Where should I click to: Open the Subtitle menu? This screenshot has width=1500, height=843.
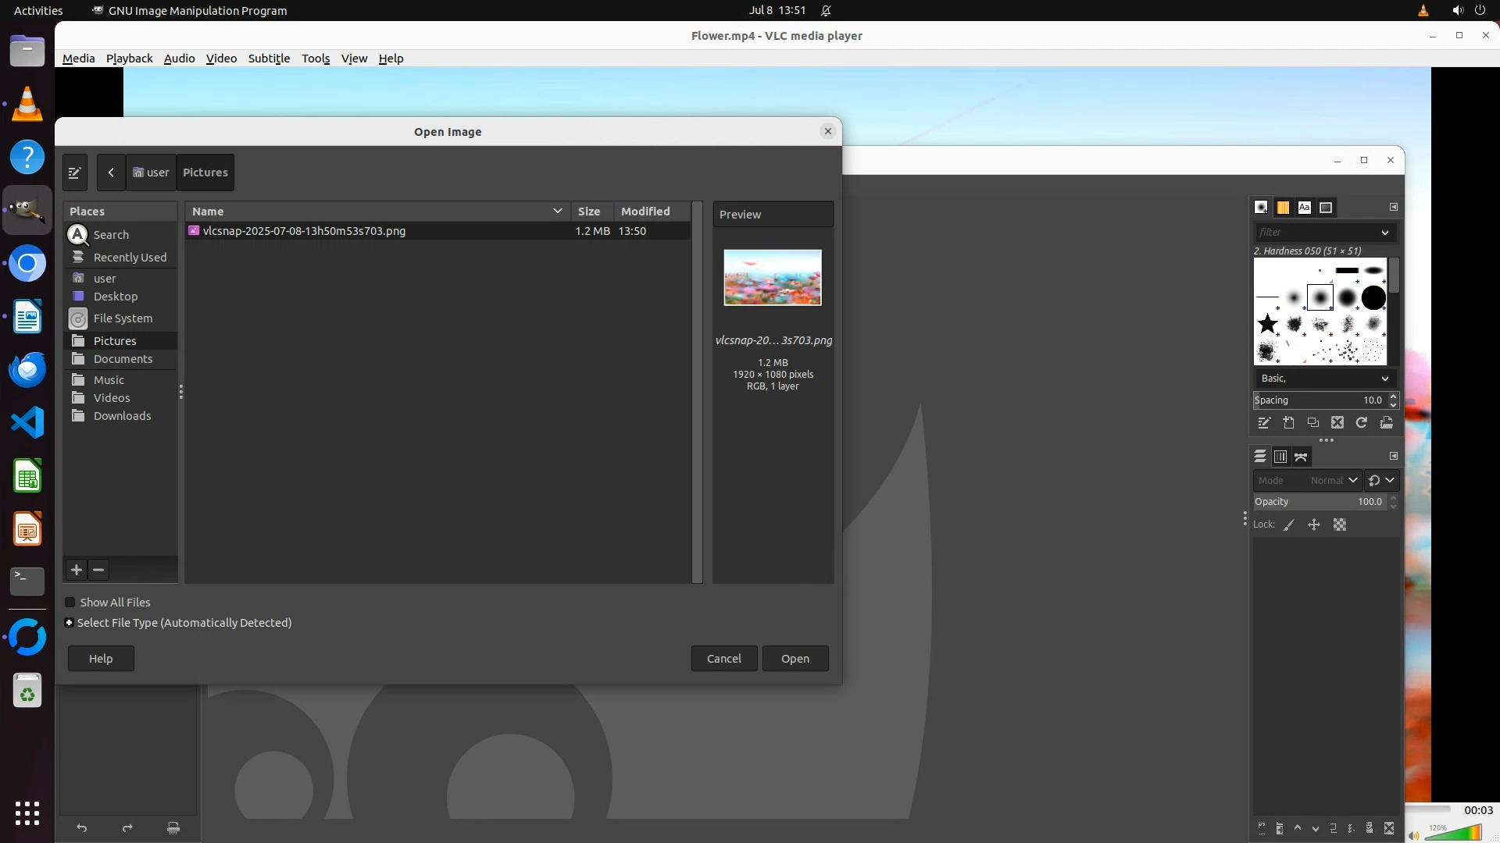(269, 59)
